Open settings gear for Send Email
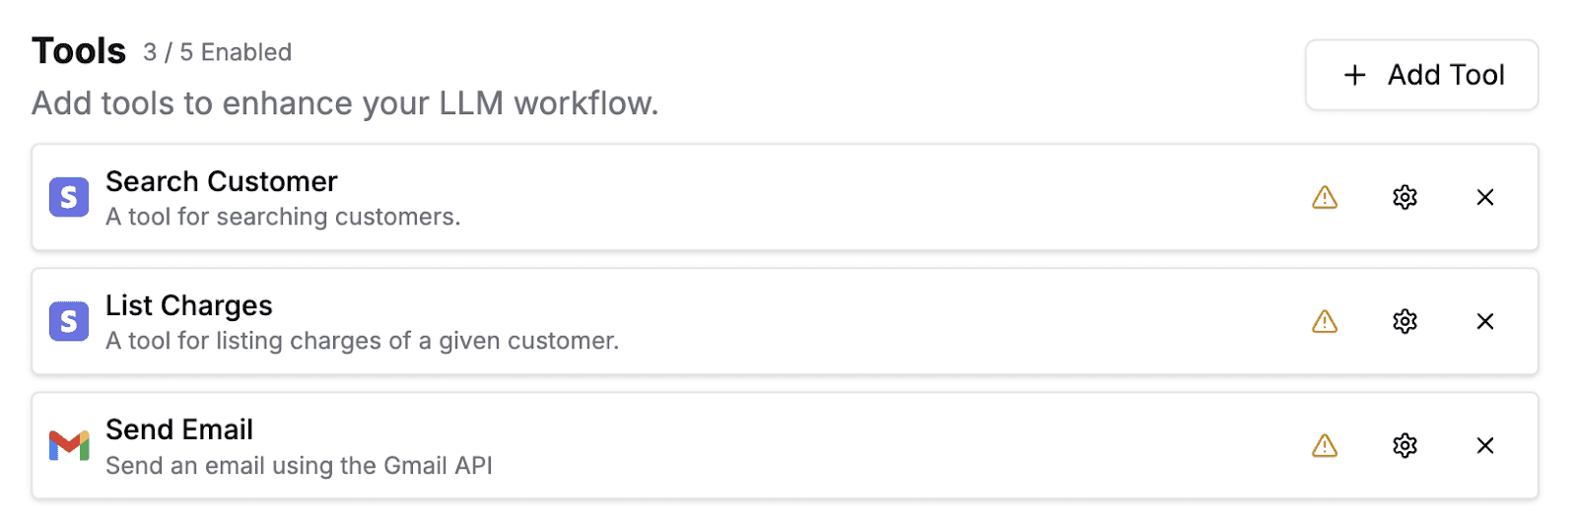Viewport: 1577px width, 523px height. tap(1405, 445)
